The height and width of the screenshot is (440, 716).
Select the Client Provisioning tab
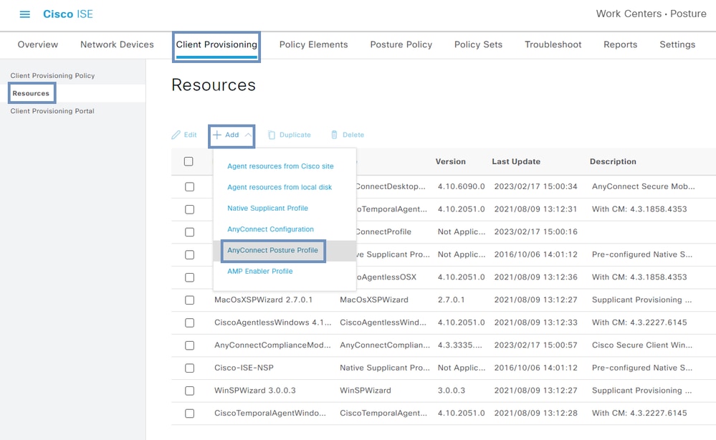[216, 44]
